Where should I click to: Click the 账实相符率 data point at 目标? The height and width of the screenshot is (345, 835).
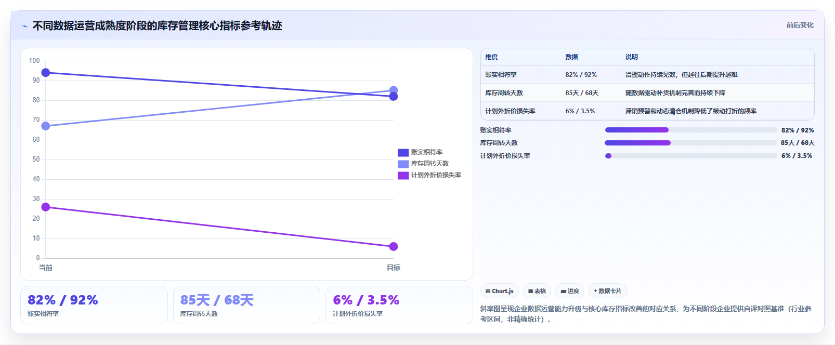coord(394,96)
